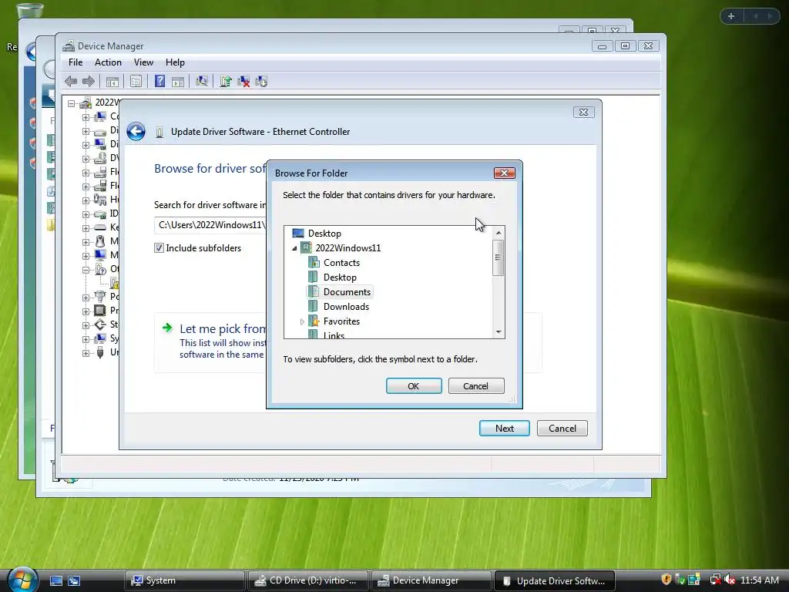The image size is (789, 592).
Task: Expand the Processors node in device tree
Action: point(86,311)
